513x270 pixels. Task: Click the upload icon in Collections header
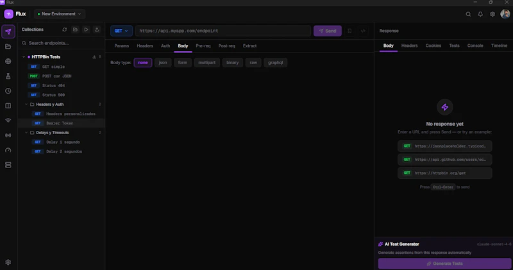click(97, 30)
